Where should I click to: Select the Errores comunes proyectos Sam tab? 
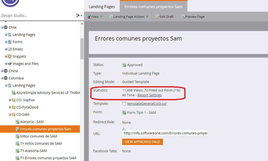(153, 7)
